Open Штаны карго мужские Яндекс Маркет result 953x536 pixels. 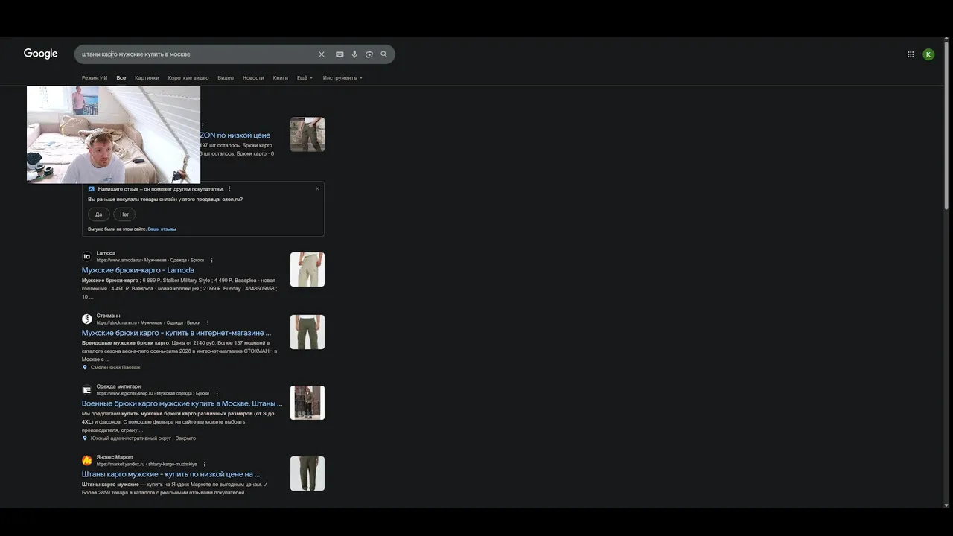coord(170,474)
